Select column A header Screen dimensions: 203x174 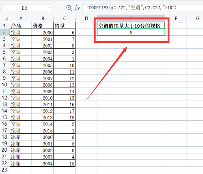21,18
